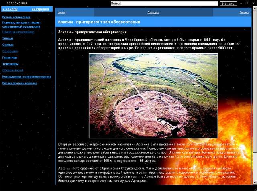The image size is (257, 191).
Task: Open "настройки" settings link
Action: tap(40, 9)
